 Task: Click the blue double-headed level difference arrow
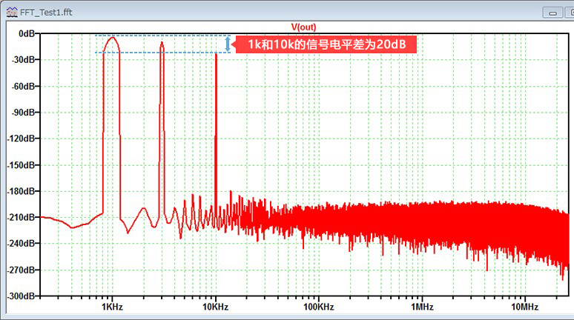tap(228, 44)
